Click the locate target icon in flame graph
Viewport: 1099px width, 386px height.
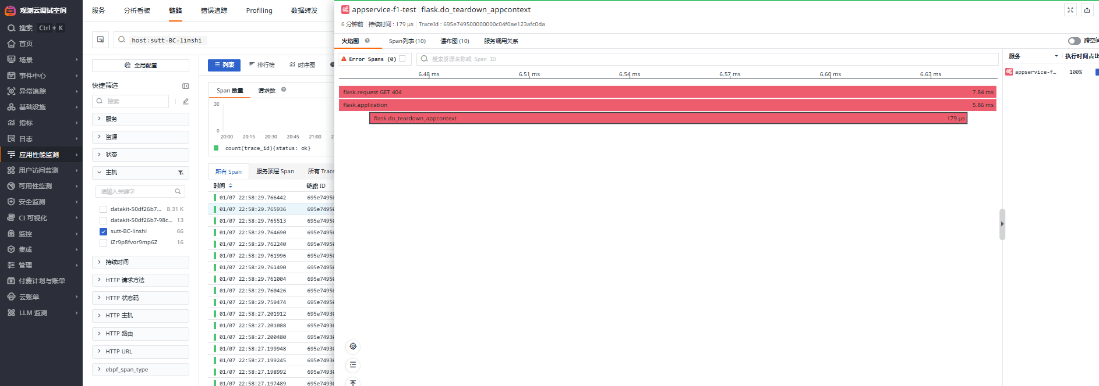[353, 346]
